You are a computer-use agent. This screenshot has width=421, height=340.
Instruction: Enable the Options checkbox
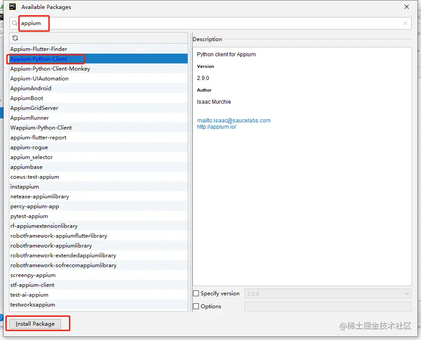point(196,306)
